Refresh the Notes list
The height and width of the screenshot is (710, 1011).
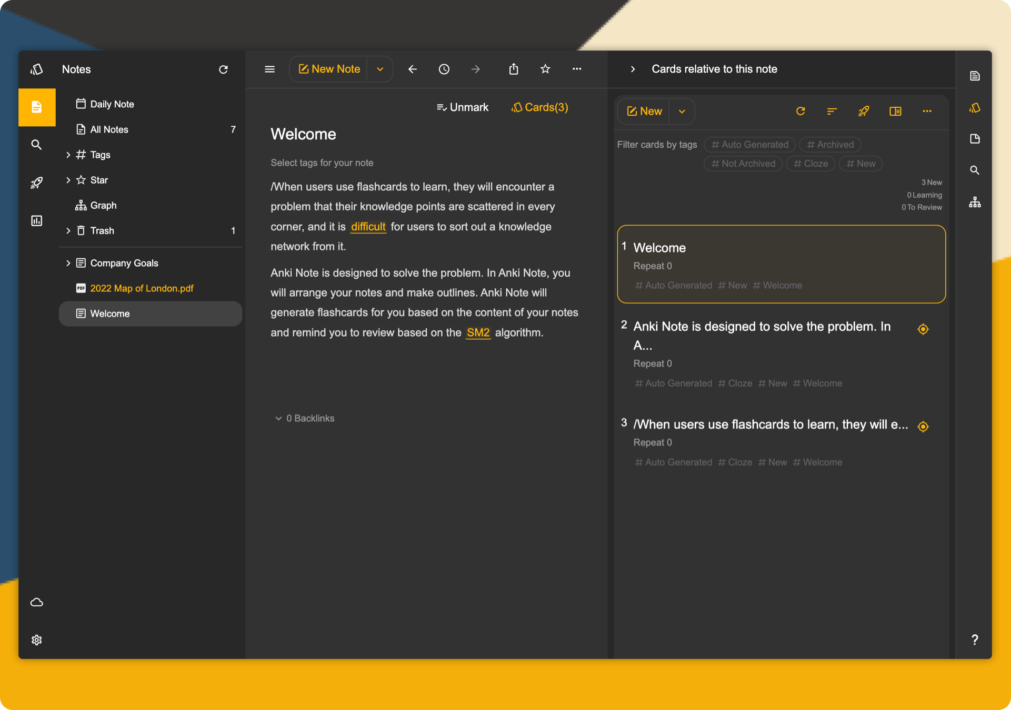tap(223, 69)
